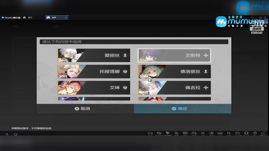
Task: Click class icon next to 艾咪
Action: [x=125, y=88]
